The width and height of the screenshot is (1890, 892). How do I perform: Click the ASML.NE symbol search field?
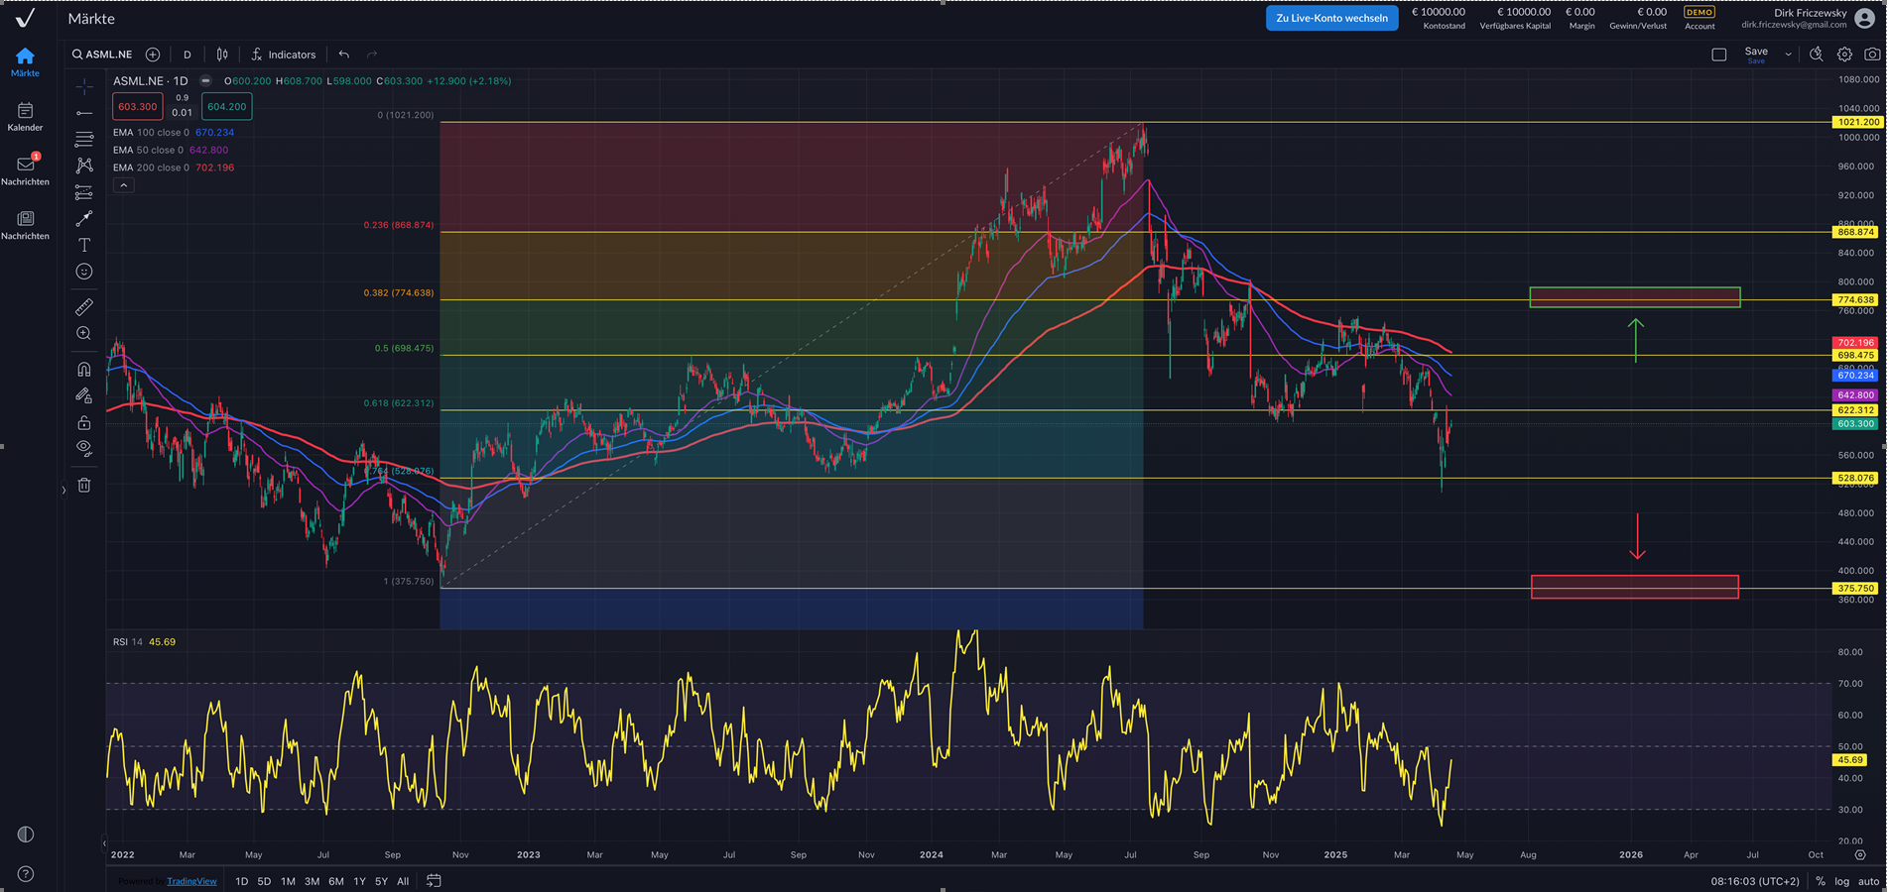pos(102,55)
